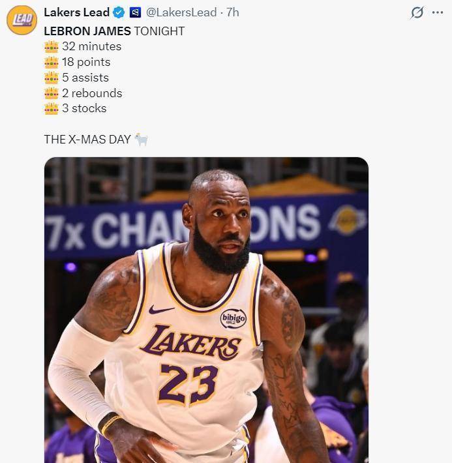452x463 pixels.
Task: Click the square affiliate badge beside the checkmark
Action: (135, 12)
